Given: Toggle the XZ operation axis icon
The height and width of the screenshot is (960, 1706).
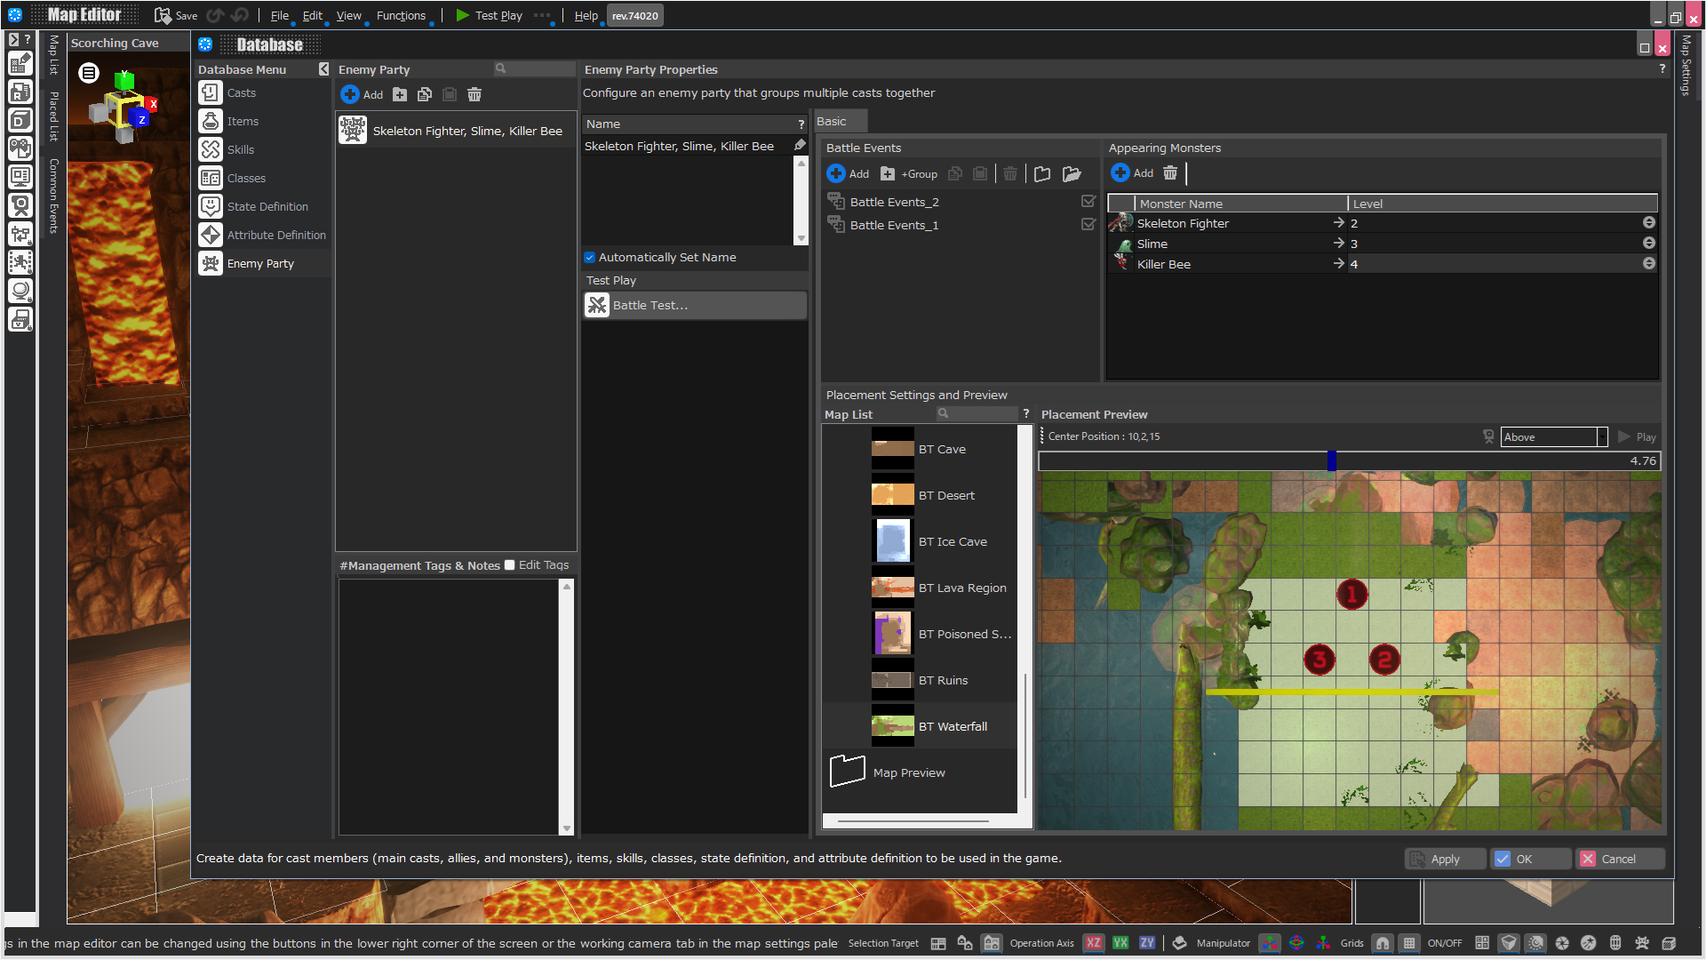Looking at the screenshot, I should click(1094, 943).
